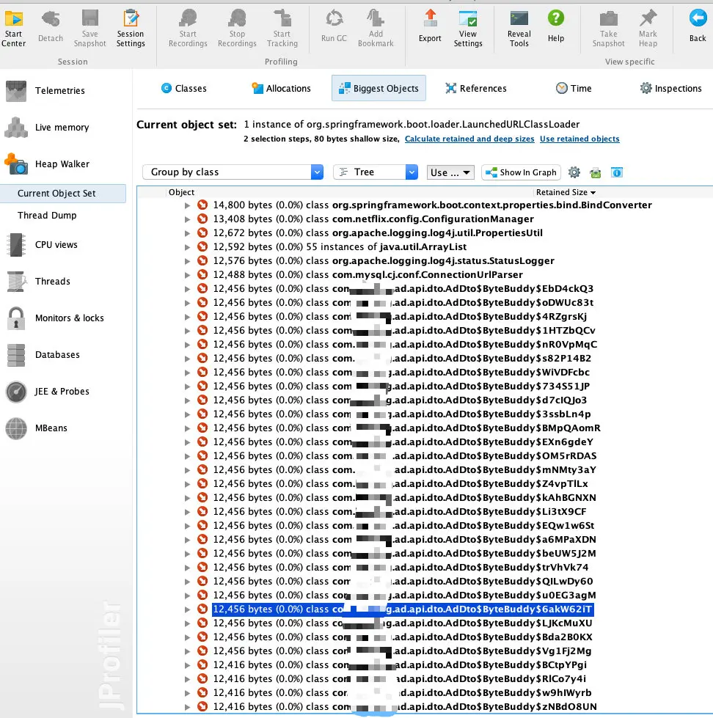The image size is (713, 718).
Task: Select the AdDto$ByteBuddy$BMpQAomR row
Action: tap(406, 428)
